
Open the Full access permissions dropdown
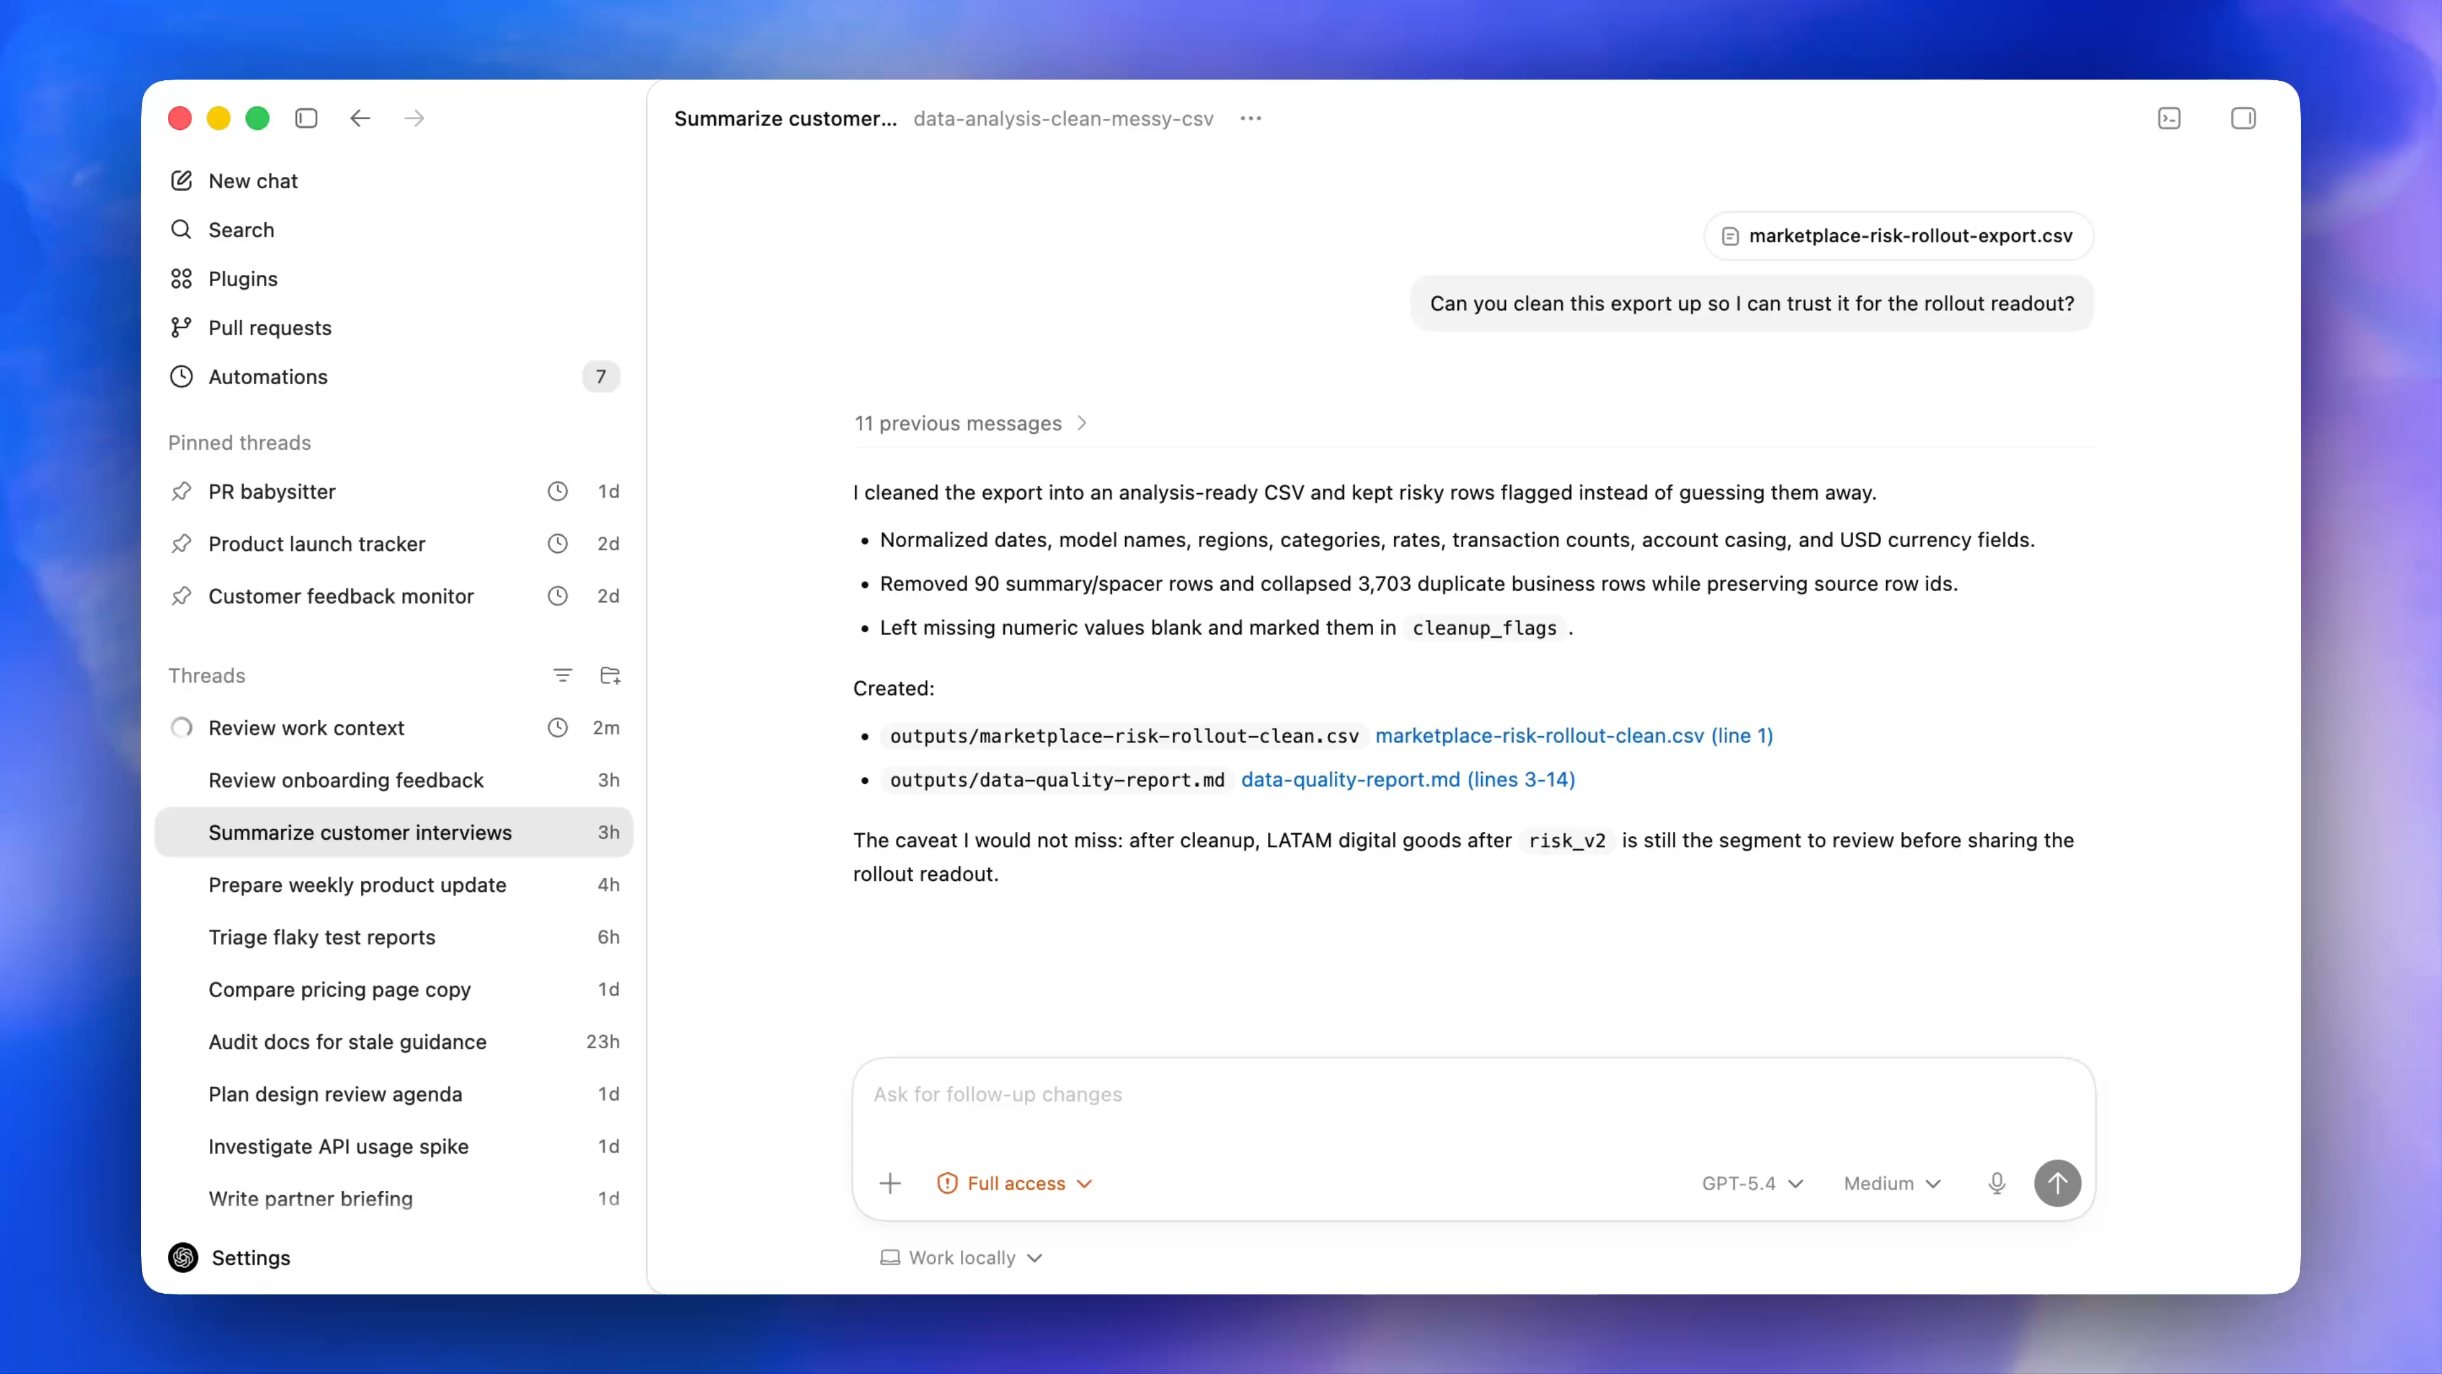tap(1014, 1183)
